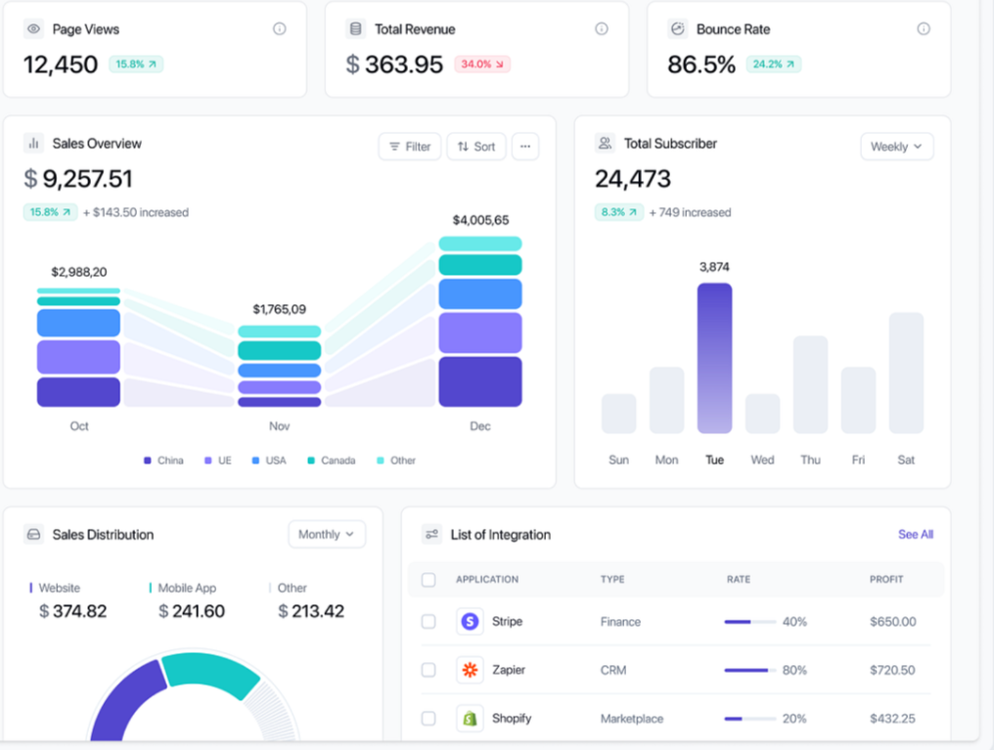Click the $720.50 Zapier profit

(892, 670)
